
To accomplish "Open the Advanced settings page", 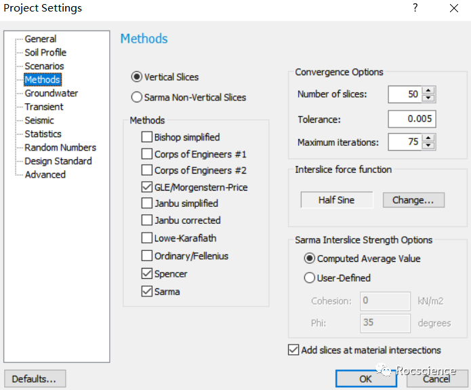I will (45, 175).
